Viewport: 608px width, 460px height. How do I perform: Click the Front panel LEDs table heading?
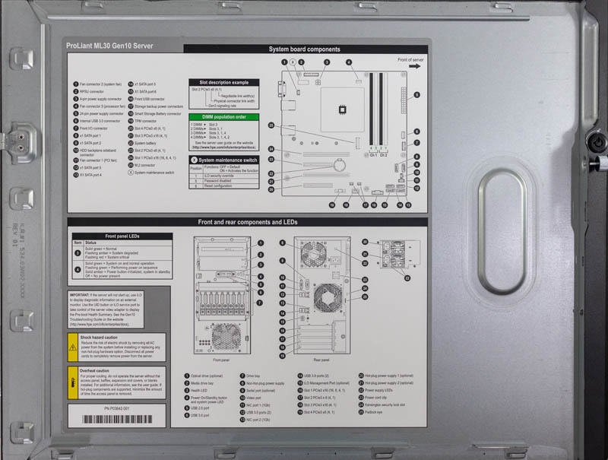(x=122, y=236)
